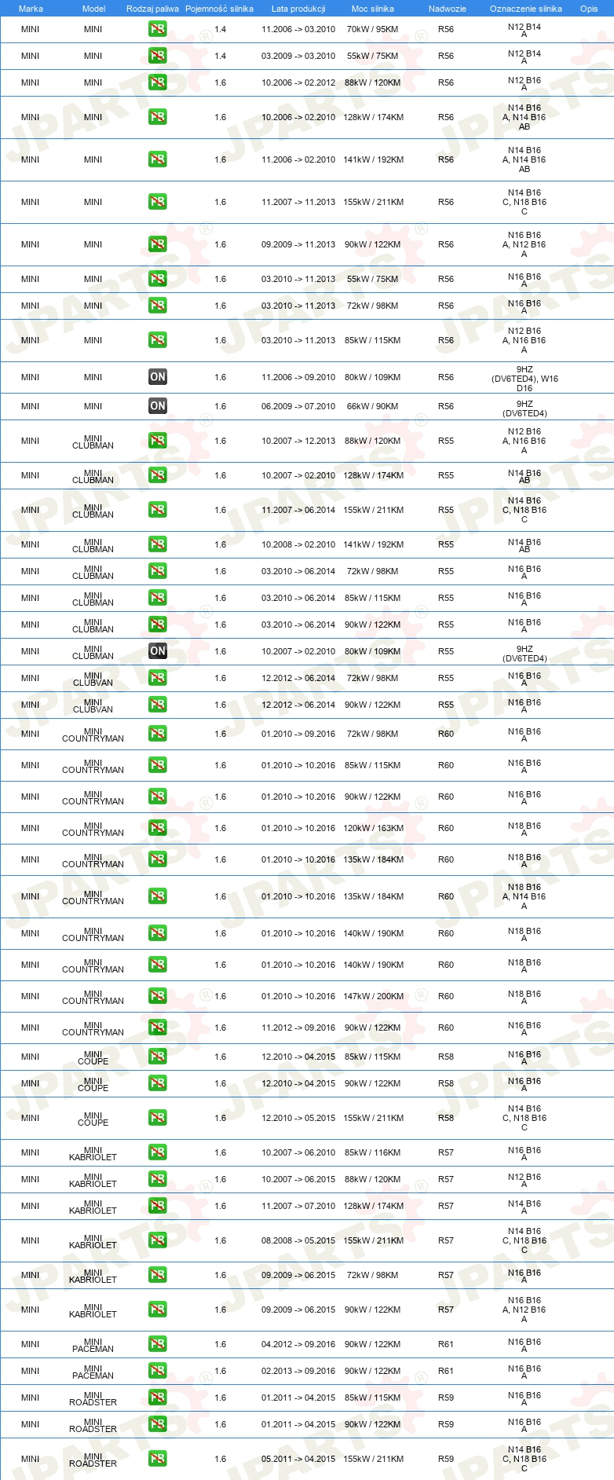Image resolution: width=614 pixels, height=1480 pixels.
Task: Click the 70kW / 95KM power cell
Action: point(372,29)
